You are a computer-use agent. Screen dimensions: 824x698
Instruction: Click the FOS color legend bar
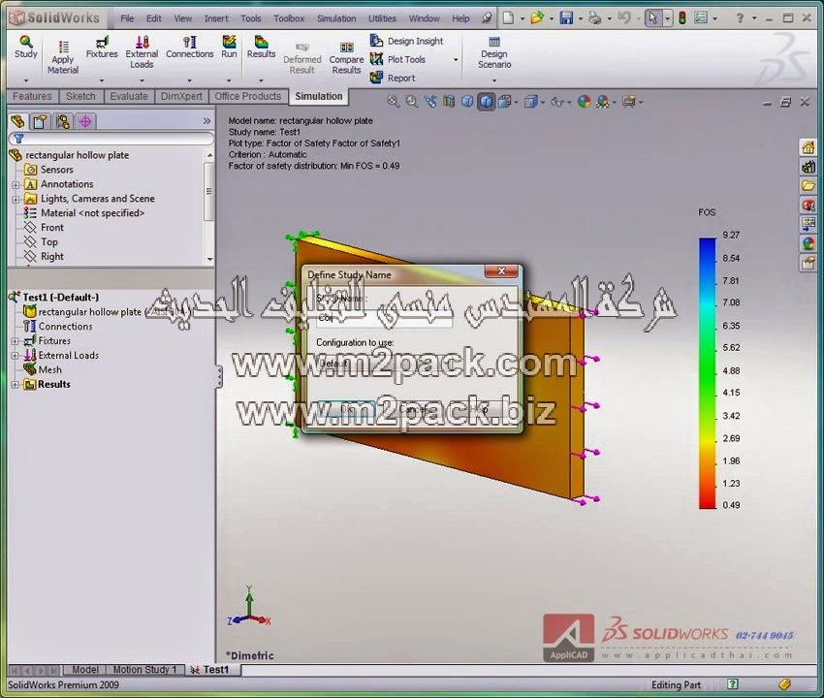[708, 373]
